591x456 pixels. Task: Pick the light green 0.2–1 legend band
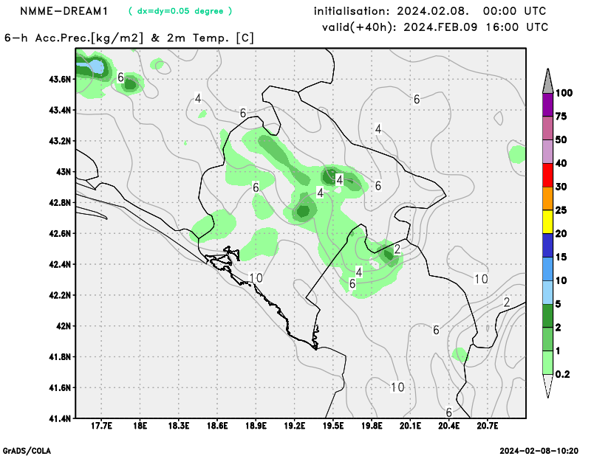coord(547,362)
